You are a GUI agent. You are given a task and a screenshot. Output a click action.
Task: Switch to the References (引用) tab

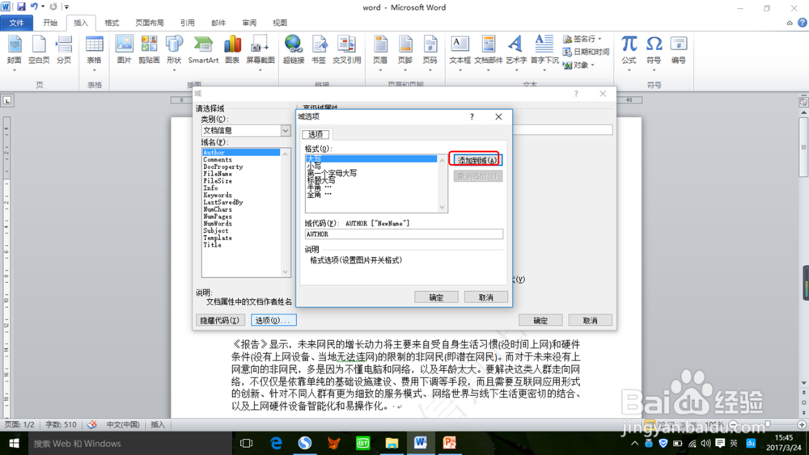[188, 23]
